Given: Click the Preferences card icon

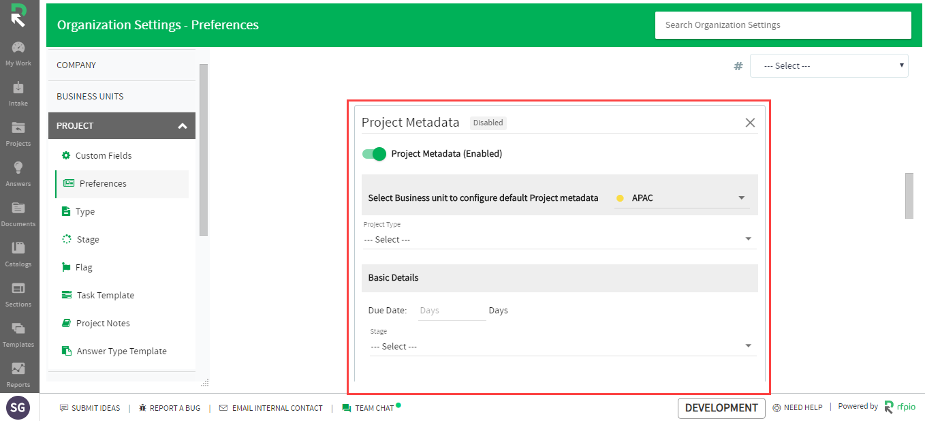Looking at the screenshot, I should coord(69,183).
